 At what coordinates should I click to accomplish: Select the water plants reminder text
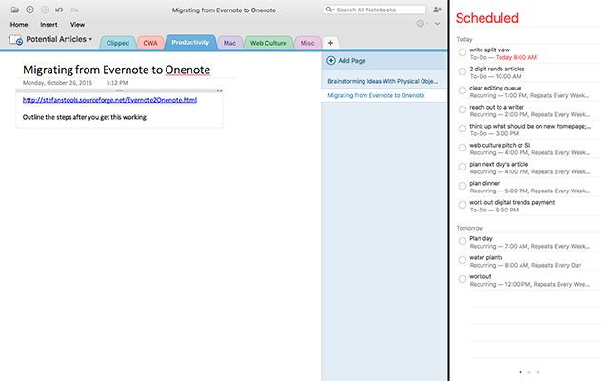pyautogui.click(x=486, y=257)
